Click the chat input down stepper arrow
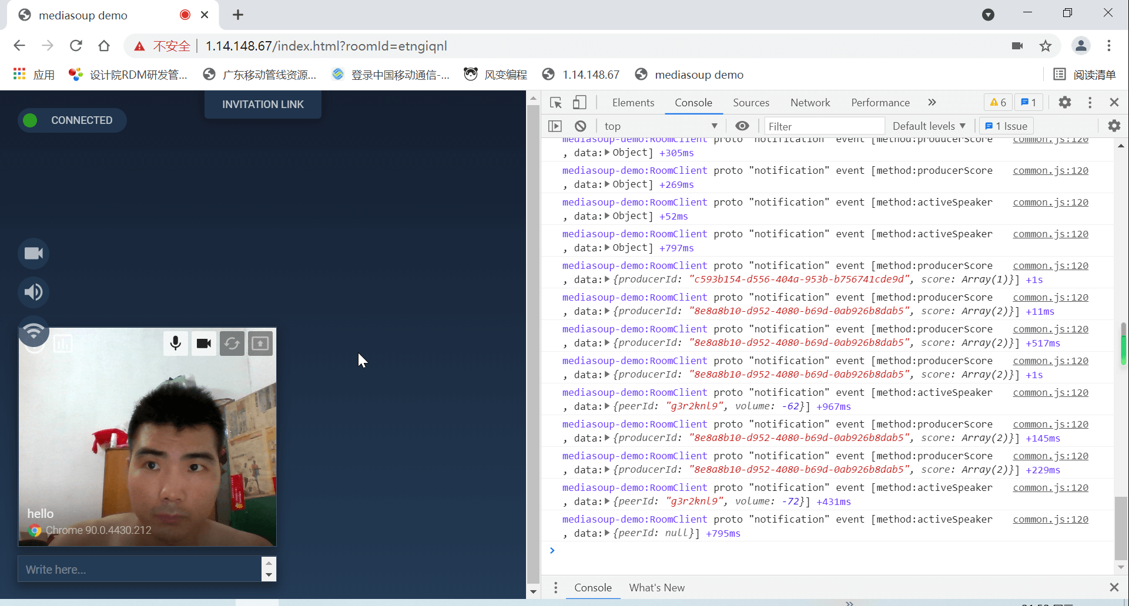1129x606 pixels. click(269, 575)
